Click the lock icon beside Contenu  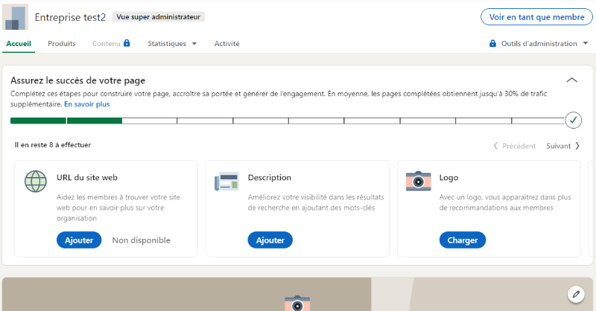[x=127, y=43]
